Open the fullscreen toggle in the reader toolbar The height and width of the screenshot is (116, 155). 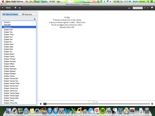click(152, 8)
